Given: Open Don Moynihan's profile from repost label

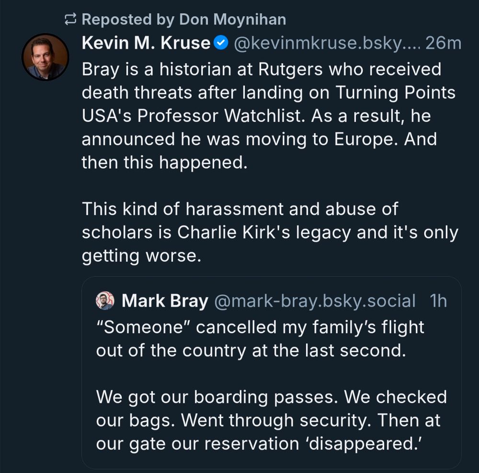Looking at the screenshot, I should point(232,19).
